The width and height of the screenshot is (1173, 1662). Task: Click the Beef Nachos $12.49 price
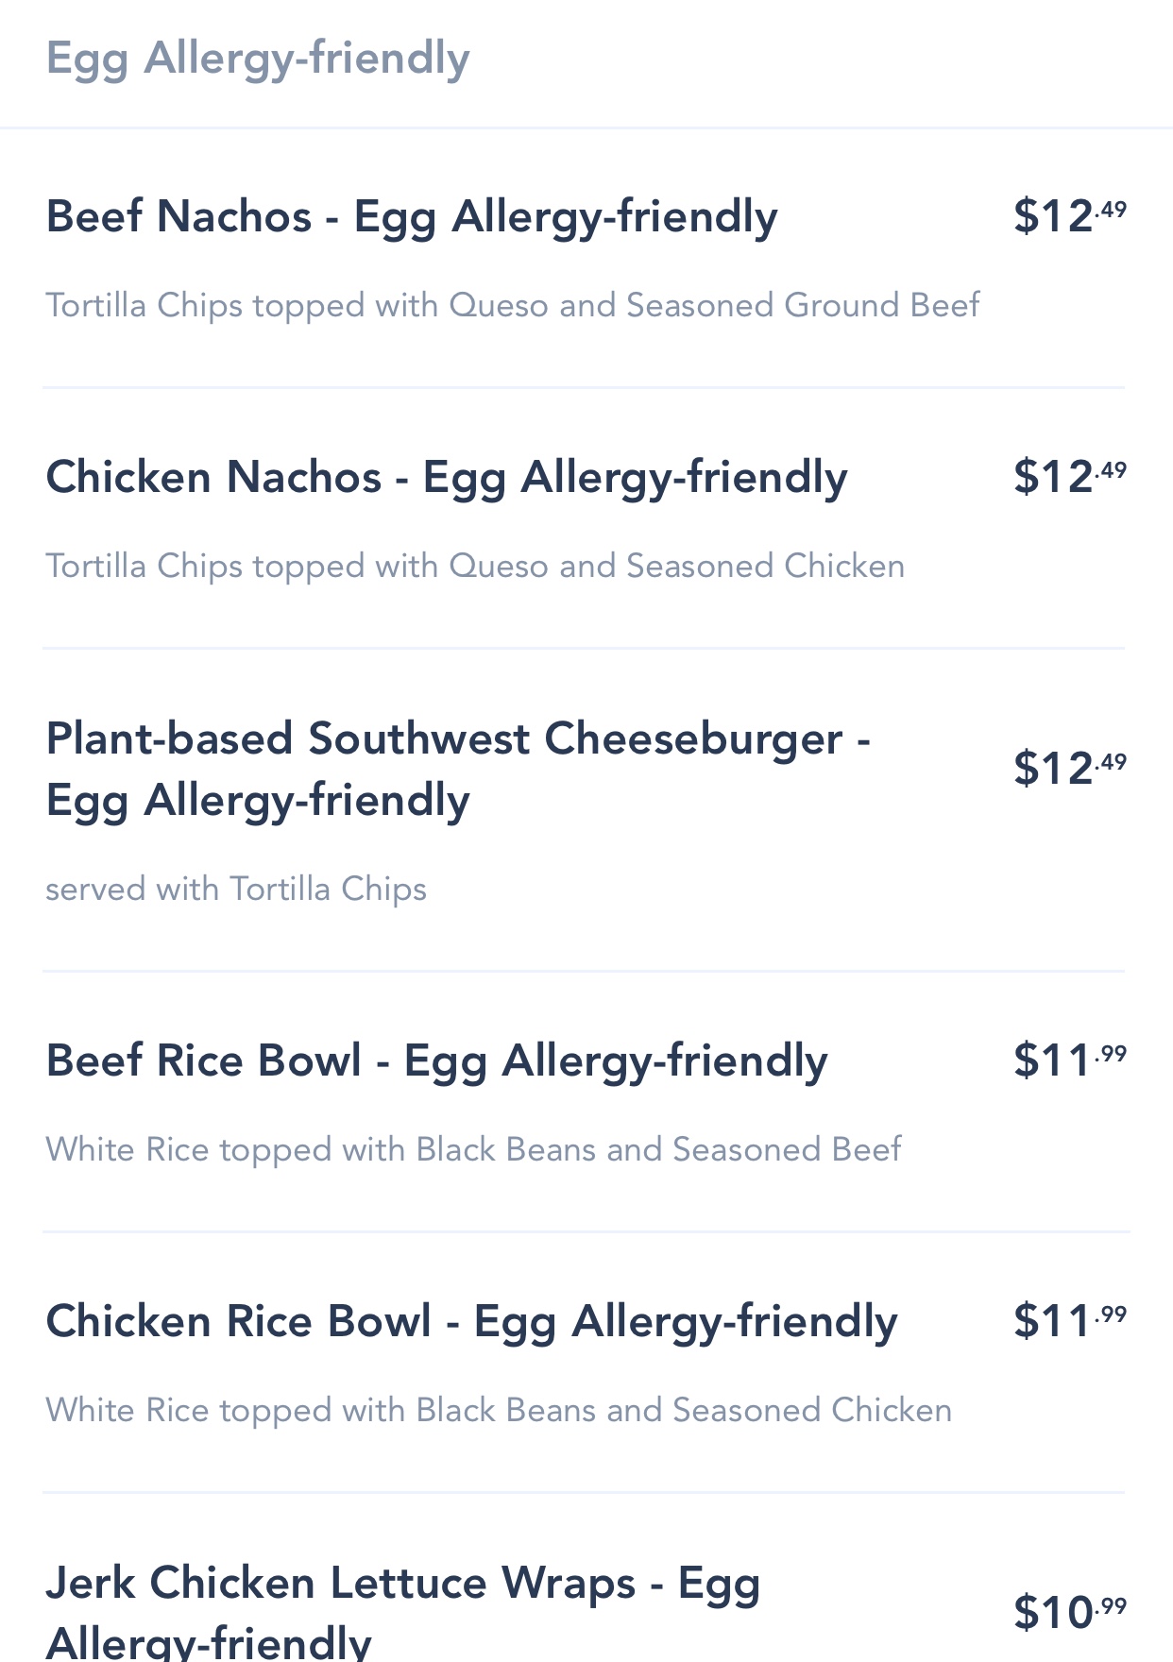(x=1069, y=216)
